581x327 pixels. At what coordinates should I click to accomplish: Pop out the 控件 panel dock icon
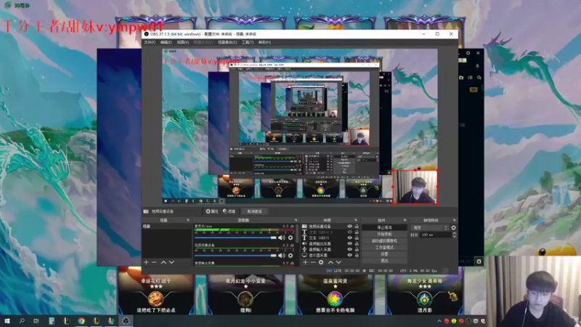(405, 220)
